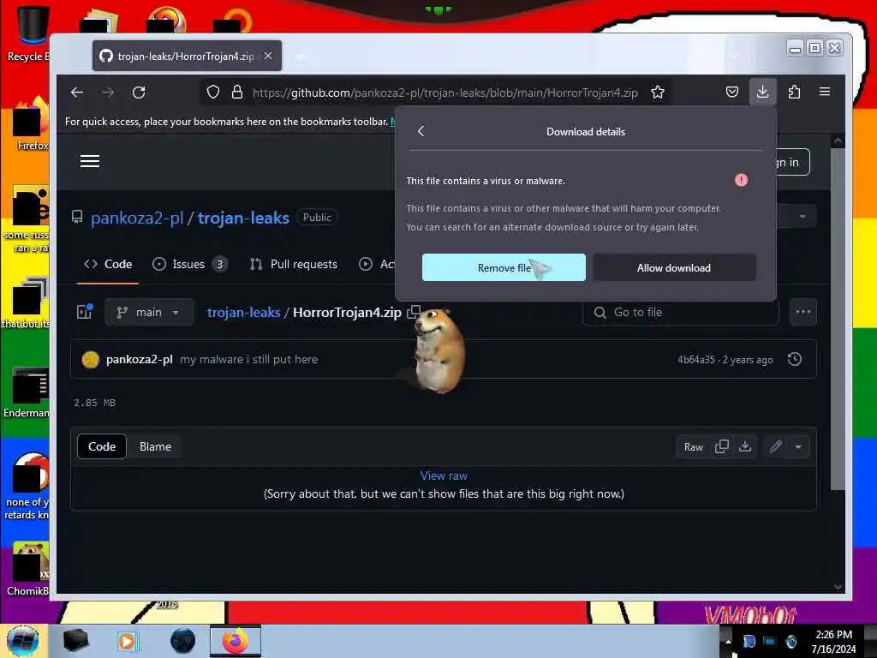Click the forward navigation arrow
The image size is (877, 658).
point(108,93)
